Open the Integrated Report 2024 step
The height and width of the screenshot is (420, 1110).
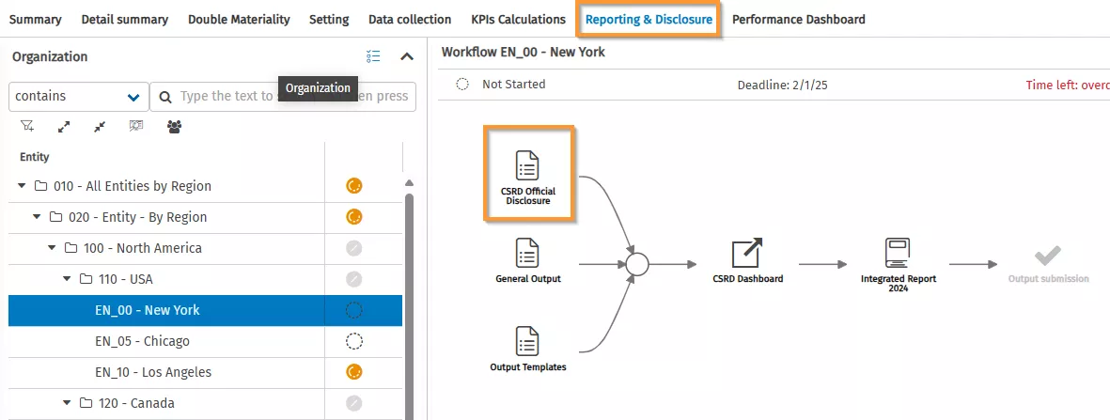tap(898, 254)
